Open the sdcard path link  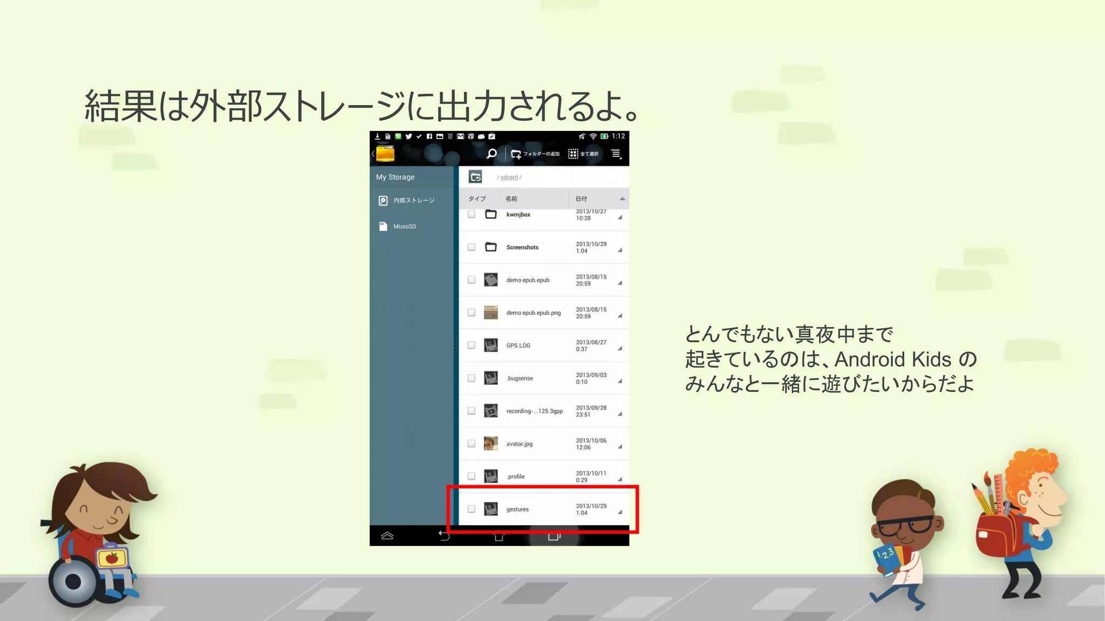pos(509,177)
